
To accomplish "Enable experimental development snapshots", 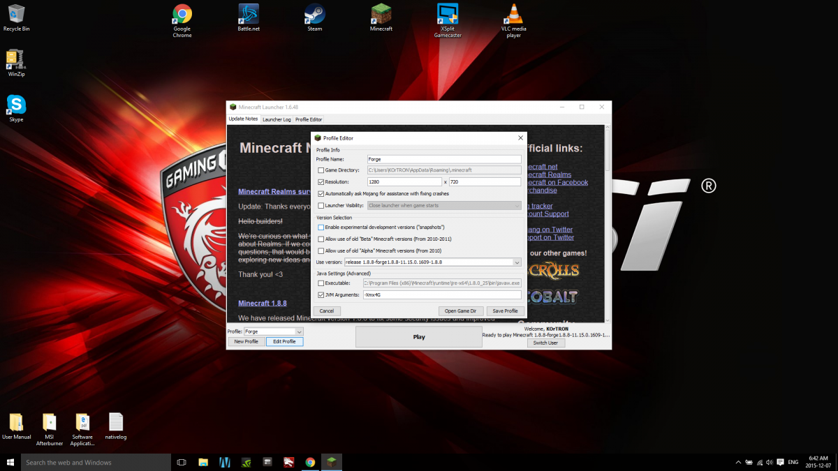I will pyautogui.click(x=321, y=227).
